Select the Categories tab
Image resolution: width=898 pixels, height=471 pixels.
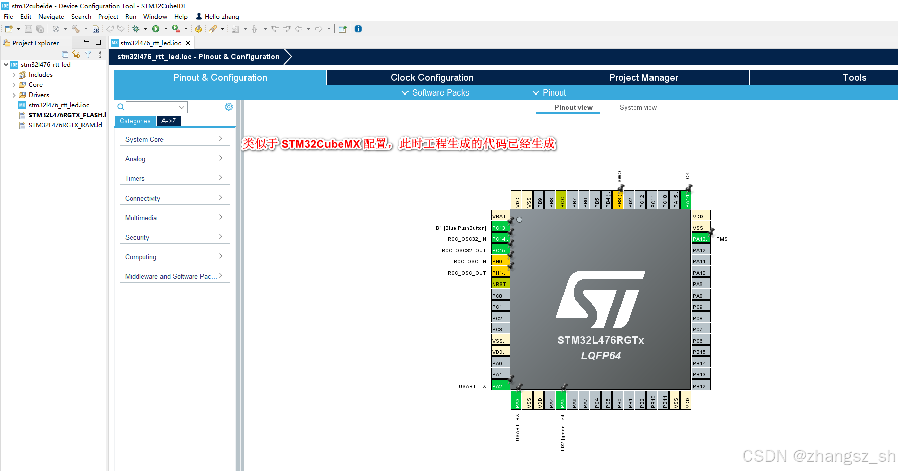pyautogui.click(x=135, y=121)
